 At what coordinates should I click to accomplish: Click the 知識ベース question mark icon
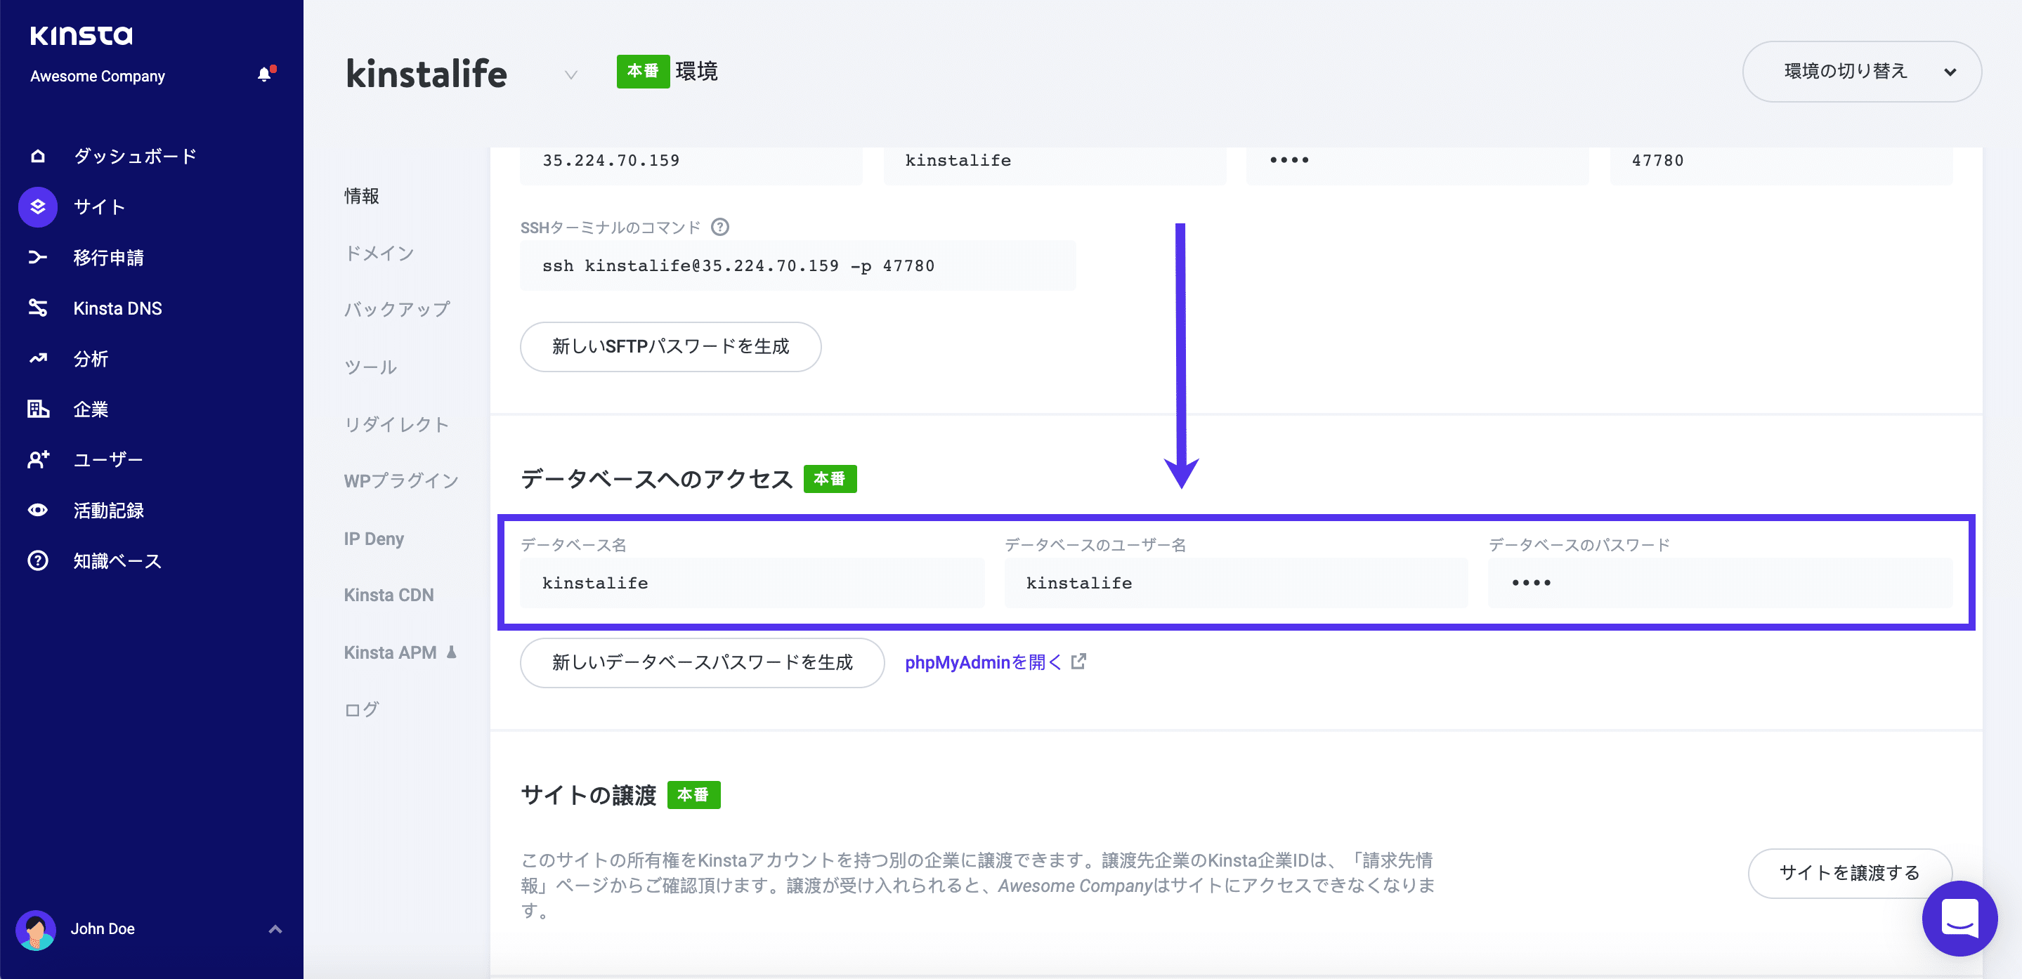38,560
